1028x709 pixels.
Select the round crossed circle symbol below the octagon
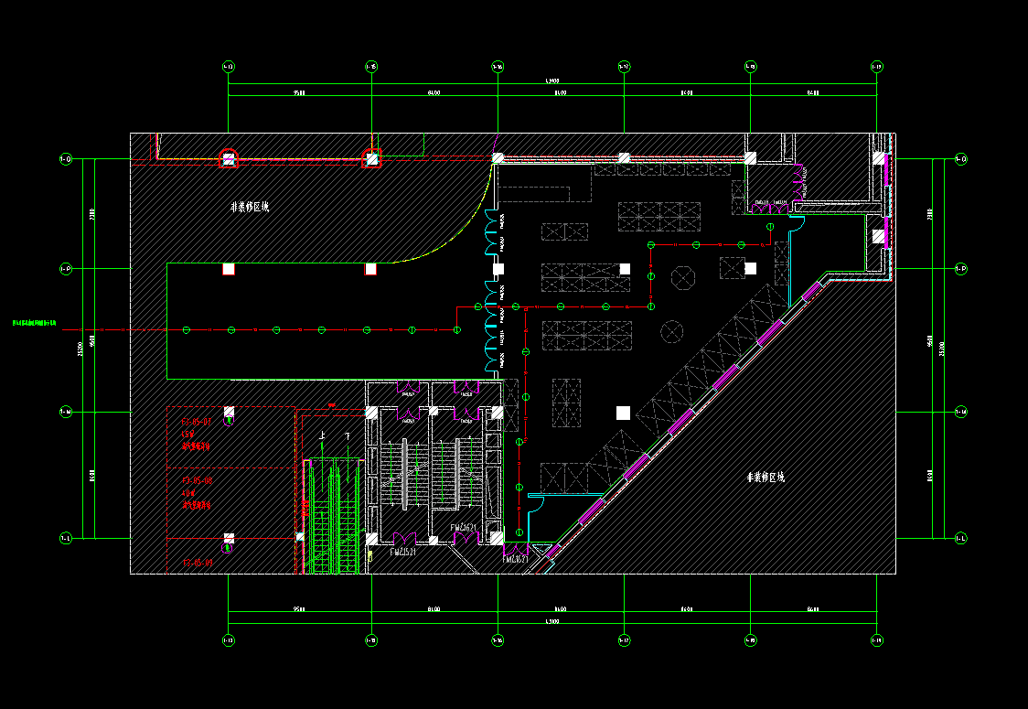(x=672, y=330)
